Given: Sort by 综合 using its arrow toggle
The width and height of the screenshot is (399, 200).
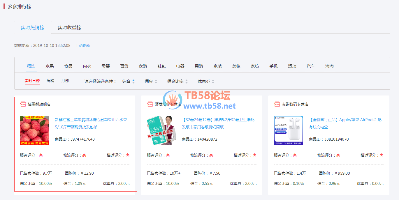Looking at the screenshot, I should point(133,82).
